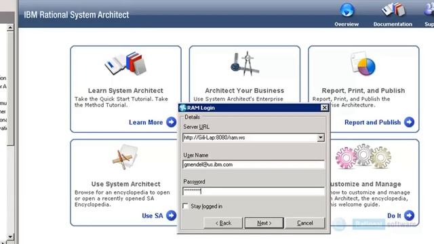Open the Learn More link
Screen dimensions: 434x244
coord(146,122)
